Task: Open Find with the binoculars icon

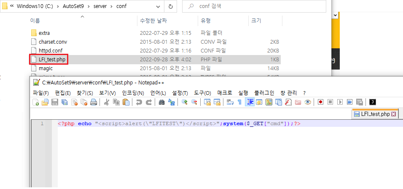Action: (161, 102)
